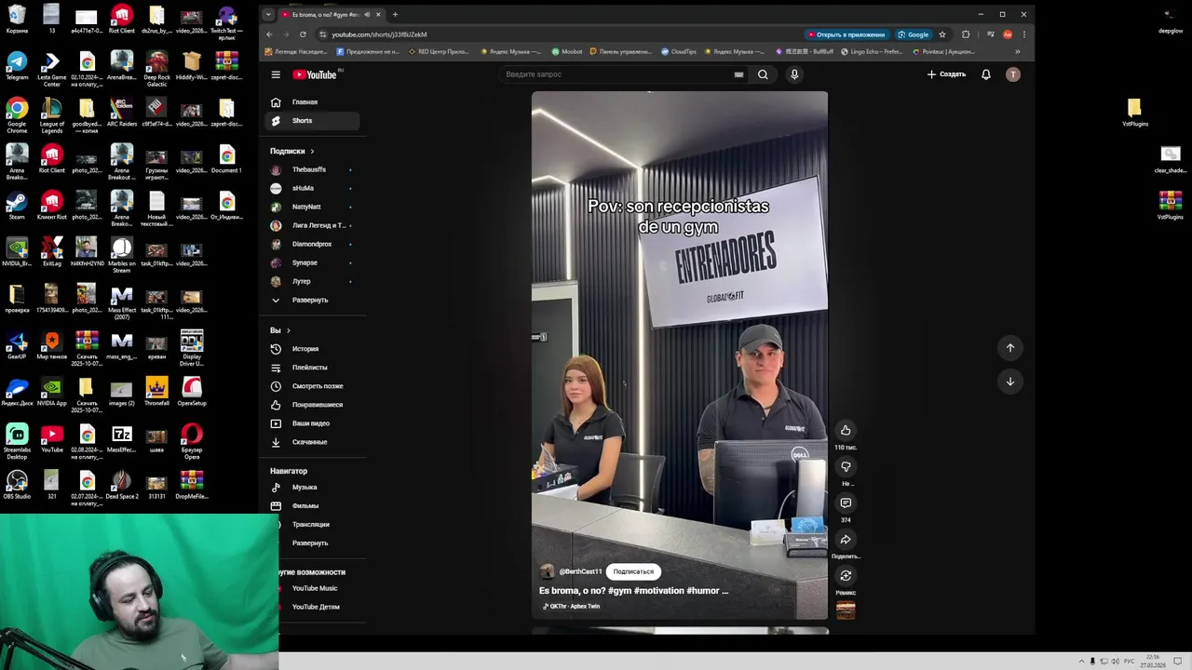
Task: Open the comments on the Short
Action: point(846,502)
